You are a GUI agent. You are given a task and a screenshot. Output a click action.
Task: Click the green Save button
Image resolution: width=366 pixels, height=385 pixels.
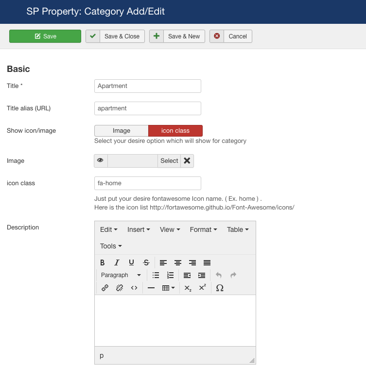pyautogui.click(x=45, y=36)
